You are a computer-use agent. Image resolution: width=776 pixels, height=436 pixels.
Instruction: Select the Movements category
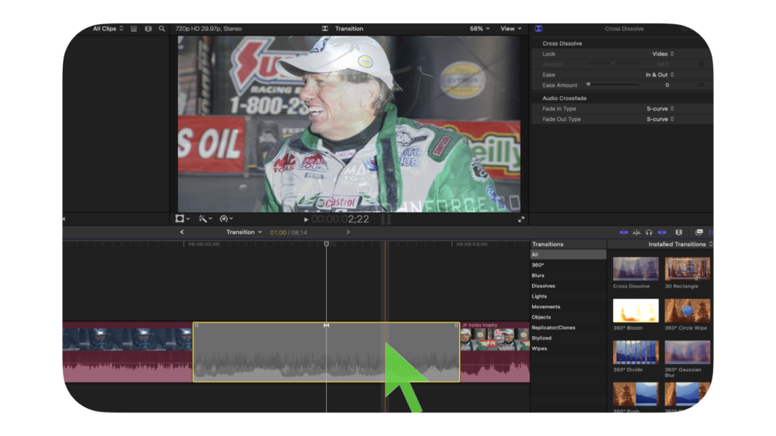[568, 307]
